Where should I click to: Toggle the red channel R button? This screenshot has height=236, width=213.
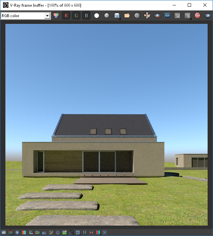coord(66,15)
